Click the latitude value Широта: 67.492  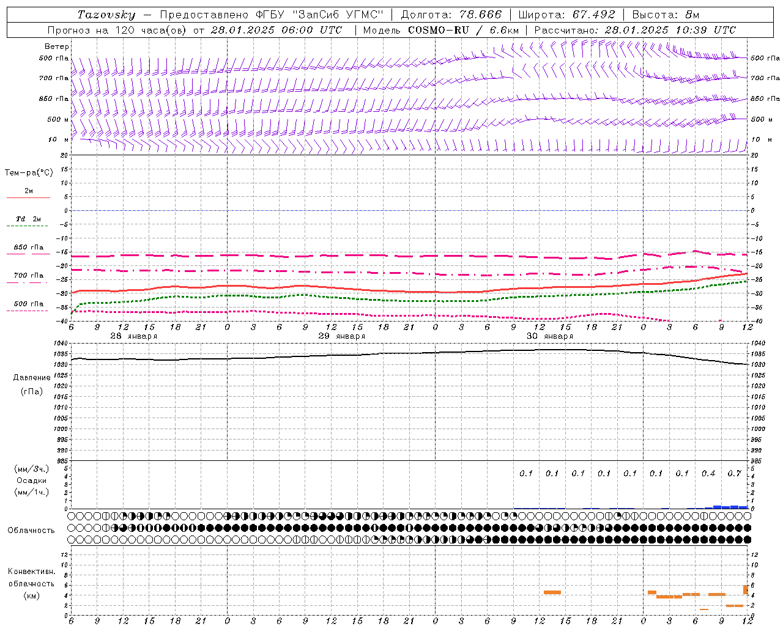coord(566,15)
